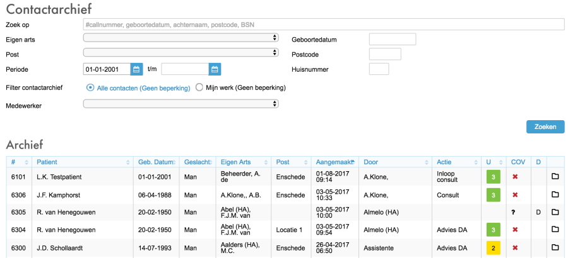Open the Medewerker dropdown

point(180,104)
